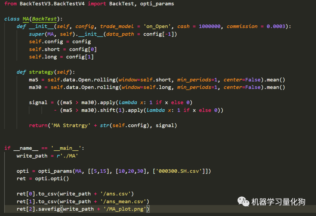Click the 'cash = 1000000' default parameter
This screenshot has height=216, width=316.
(199, 26)
